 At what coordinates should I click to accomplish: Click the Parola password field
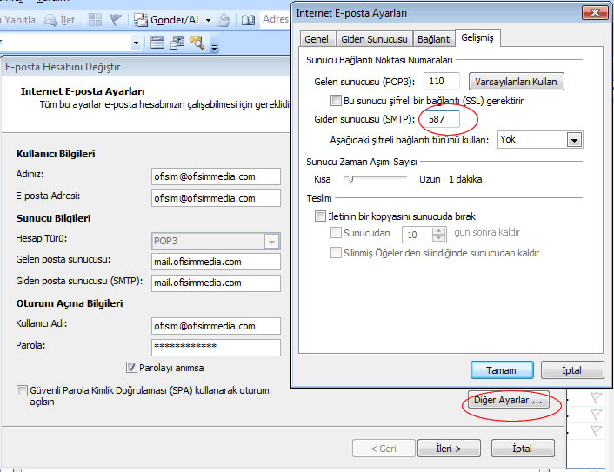[216, 347]
